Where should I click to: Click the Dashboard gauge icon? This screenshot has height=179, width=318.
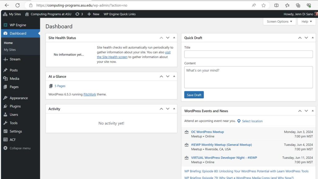pyautogui.click(x=6, y=33)
